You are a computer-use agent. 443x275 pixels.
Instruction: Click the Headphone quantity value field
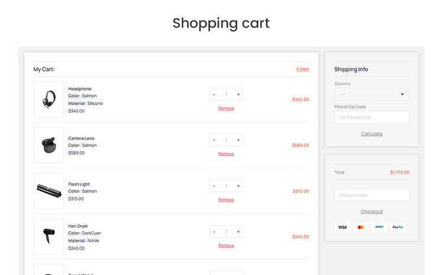[x=226, y=95]
